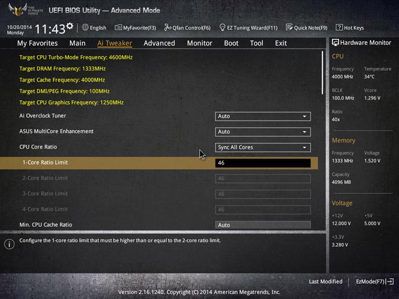Switch to the Main tab

click(78, 43)
